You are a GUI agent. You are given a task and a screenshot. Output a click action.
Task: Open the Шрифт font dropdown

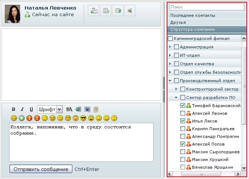(59, 109)
